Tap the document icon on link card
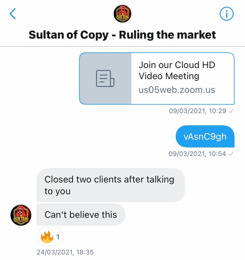The image size is (245, 260). coord(105,78)
